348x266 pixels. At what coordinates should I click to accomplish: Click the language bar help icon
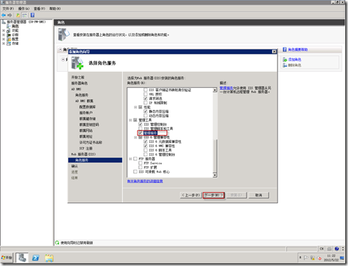(x=337, y=249)
